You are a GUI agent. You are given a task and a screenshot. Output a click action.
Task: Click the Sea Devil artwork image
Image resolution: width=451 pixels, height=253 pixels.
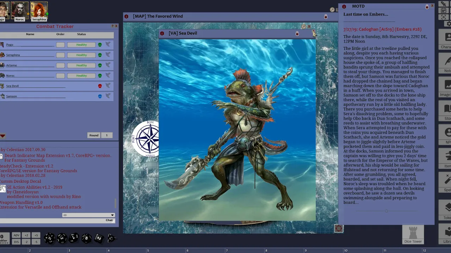pos(237,130)
